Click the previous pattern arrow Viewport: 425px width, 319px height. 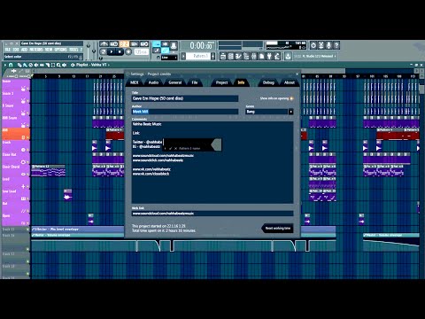point(183,56)
